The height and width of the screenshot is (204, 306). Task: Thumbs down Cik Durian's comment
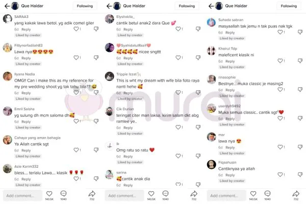point(198,127)
